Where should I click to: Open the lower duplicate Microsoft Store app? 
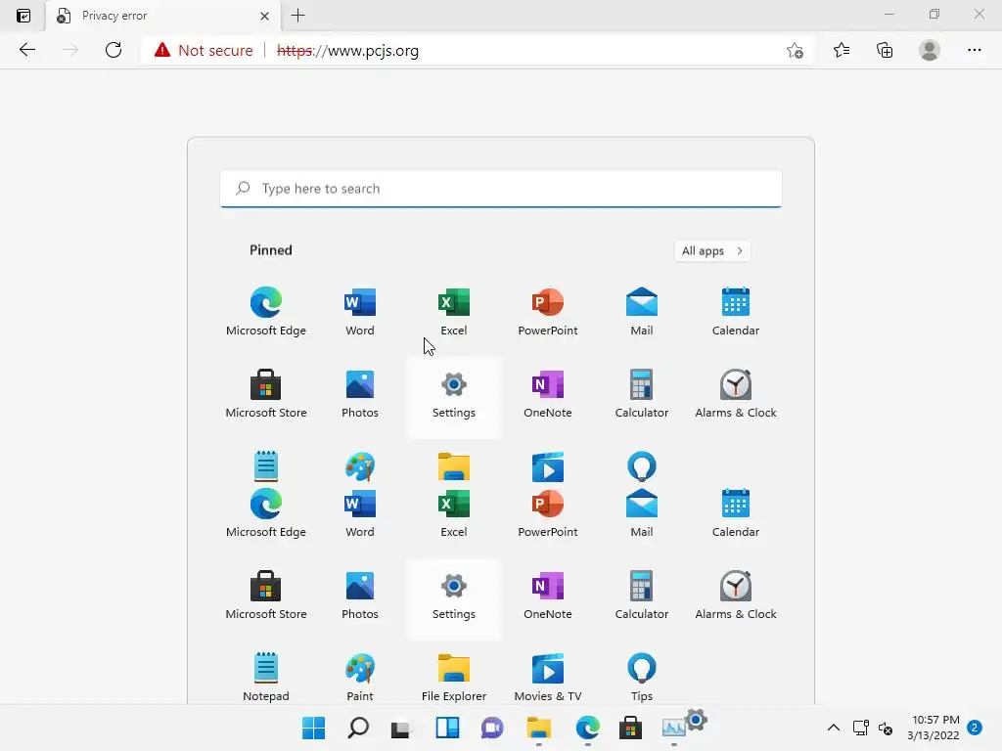pos(266,596)
